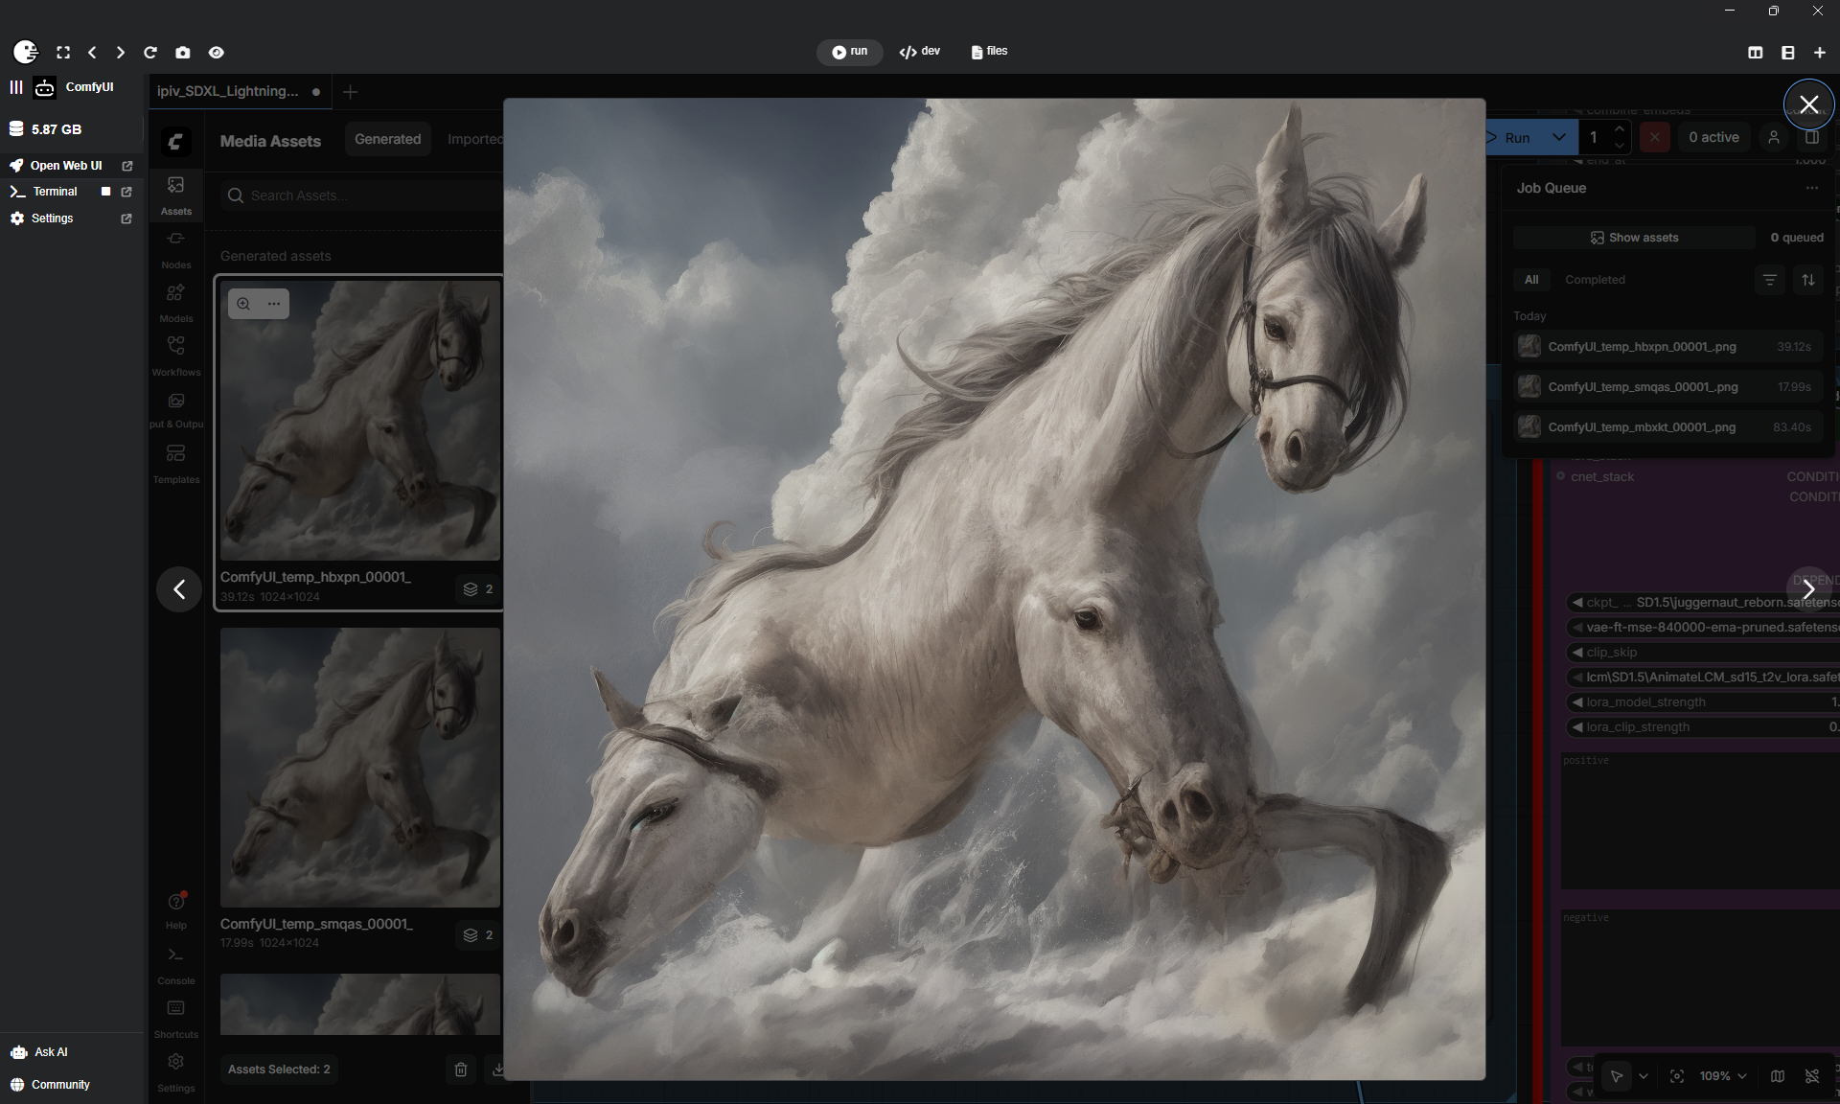Open the ComfyUI_temp_smqas_00001 thumbnail
This screenshot has height=1104, width=1840.
(x=359, y=766)
